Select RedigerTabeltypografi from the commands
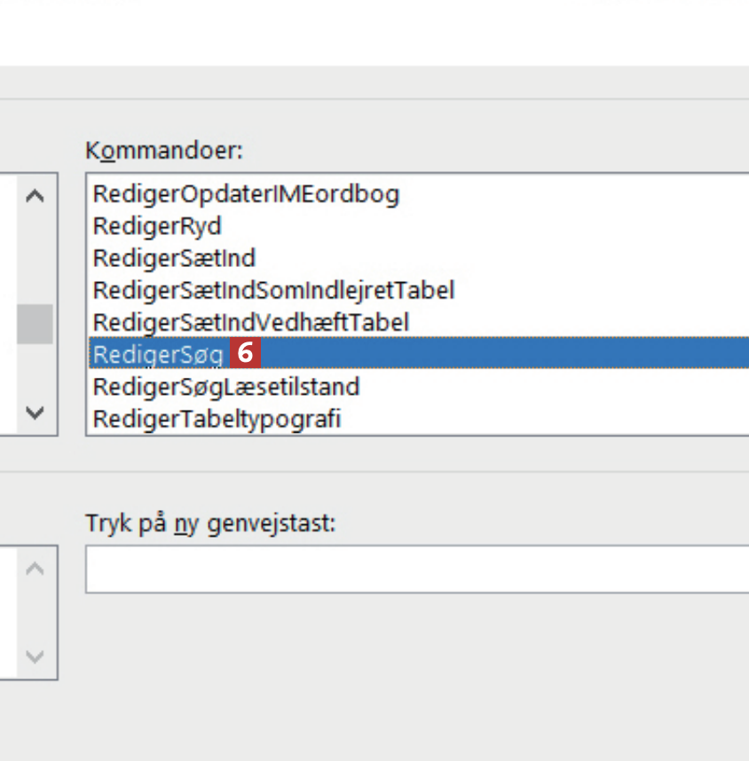 pyautogui.click(x=217, y=418)
